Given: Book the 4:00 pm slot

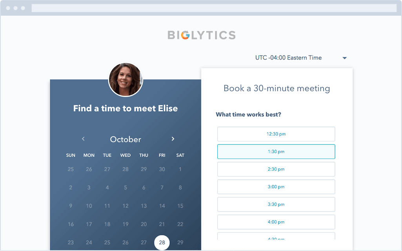Looking at the screenshot, I should point(276,222).
